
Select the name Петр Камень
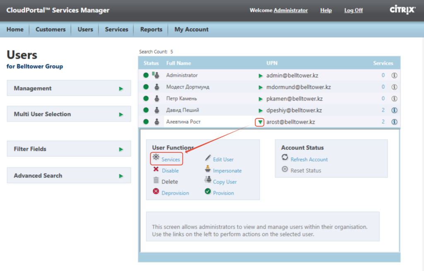point(181,98)
